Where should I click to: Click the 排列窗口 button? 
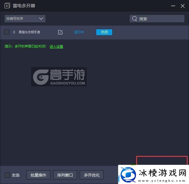tap(65, 175)
